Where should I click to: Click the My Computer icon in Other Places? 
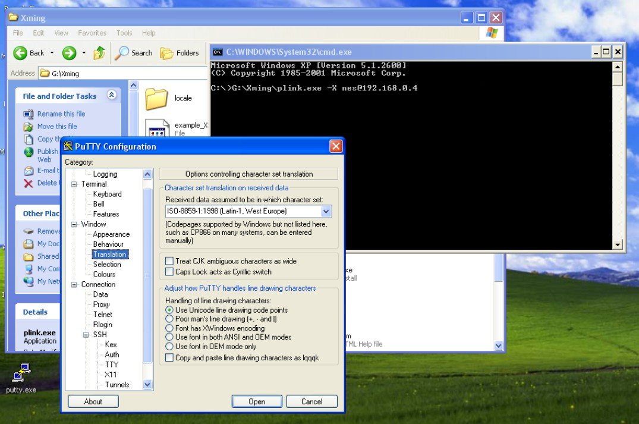coord(28,269)
